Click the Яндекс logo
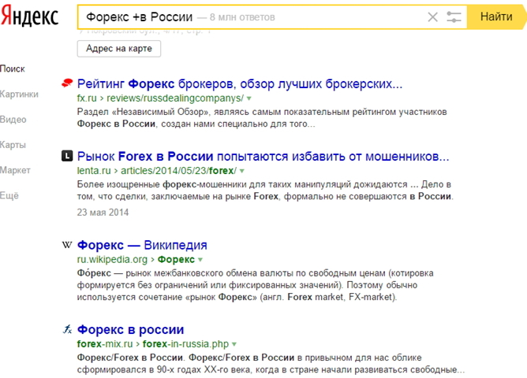Image resolution: width=527 pixels, height=378 pixels. pyautogui.click(x=29, y=17)
